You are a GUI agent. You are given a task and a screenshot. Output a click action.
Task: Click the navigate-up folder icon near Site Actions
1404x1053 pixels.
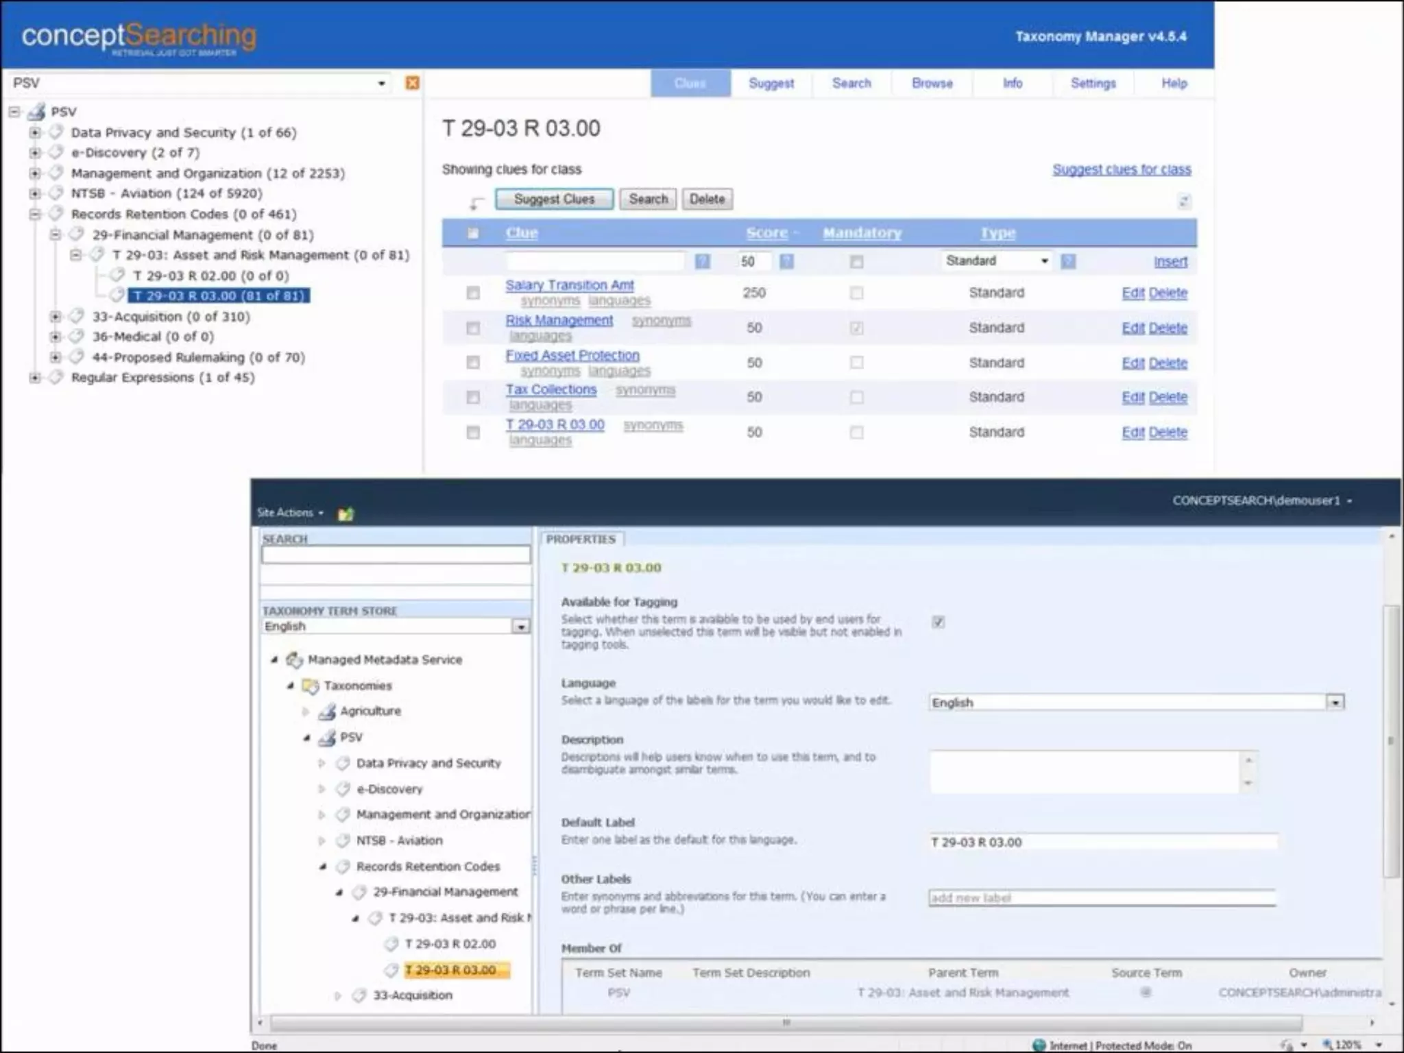tap(346, 513)
